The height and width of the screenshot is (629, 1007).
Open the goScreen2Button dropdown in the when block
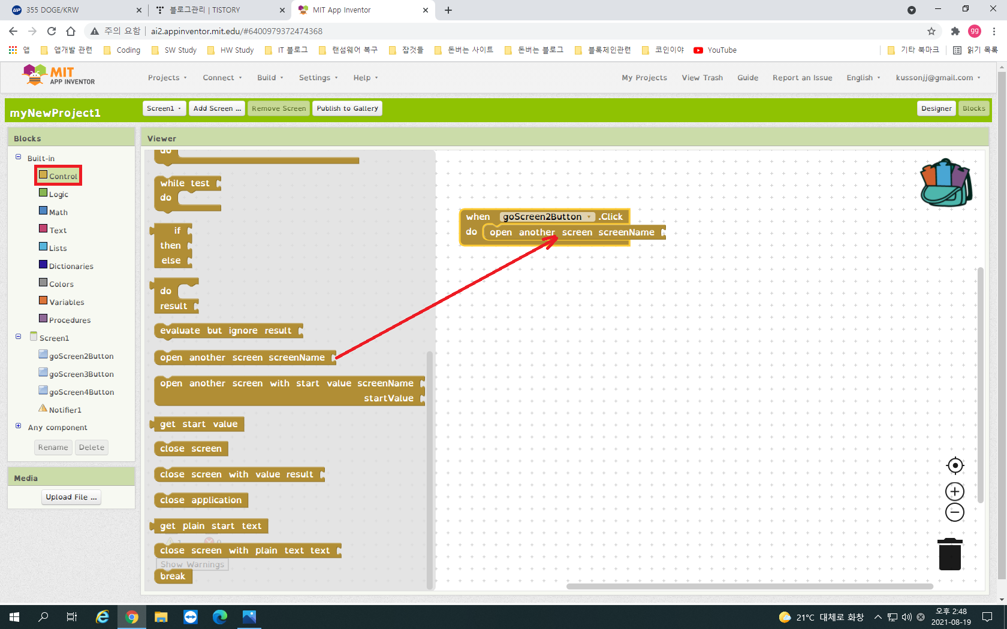[x=547, y=217]
